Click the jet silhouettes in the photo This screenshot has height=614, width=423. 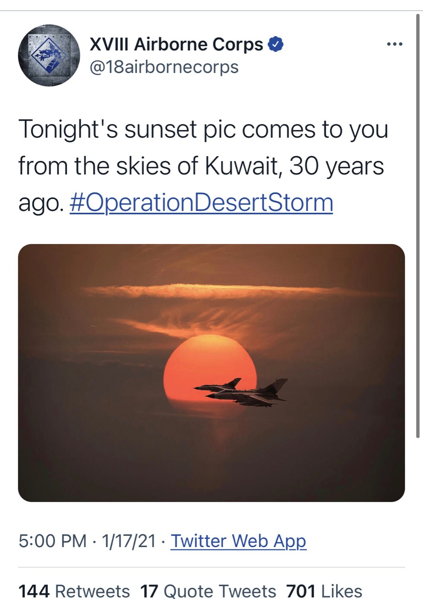242,392
